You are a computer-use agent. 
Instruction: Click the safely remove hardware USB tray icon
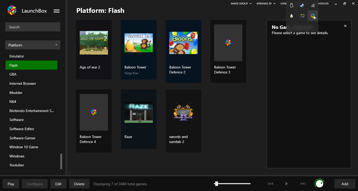[x=292, y=5]
